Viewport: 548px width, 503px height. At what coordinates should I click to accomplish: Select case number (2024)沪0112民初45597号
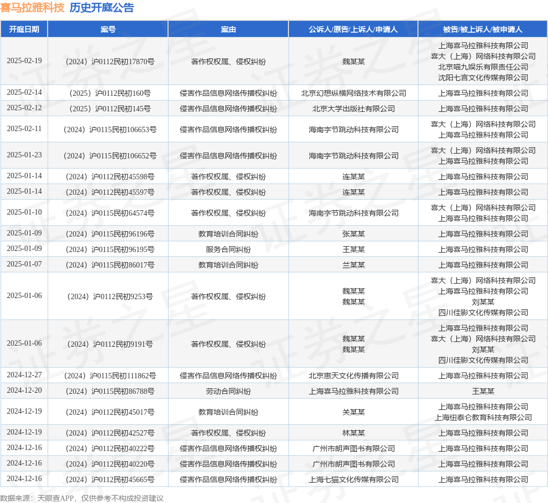tap(110, 192)
